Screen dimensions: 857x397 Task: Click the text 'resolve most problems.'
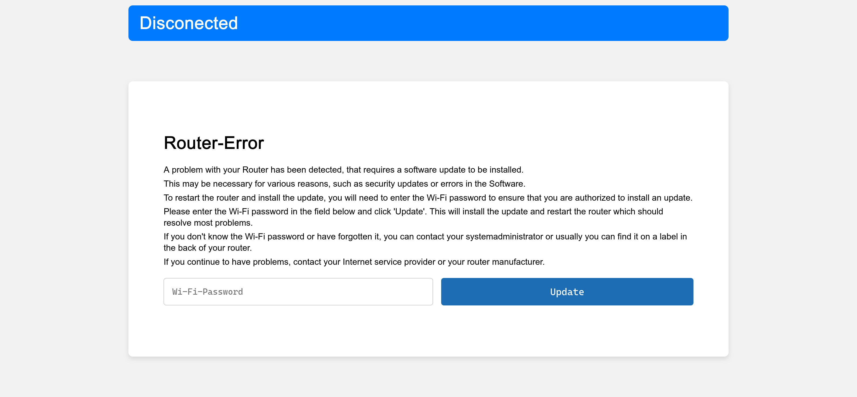(208, 223)
